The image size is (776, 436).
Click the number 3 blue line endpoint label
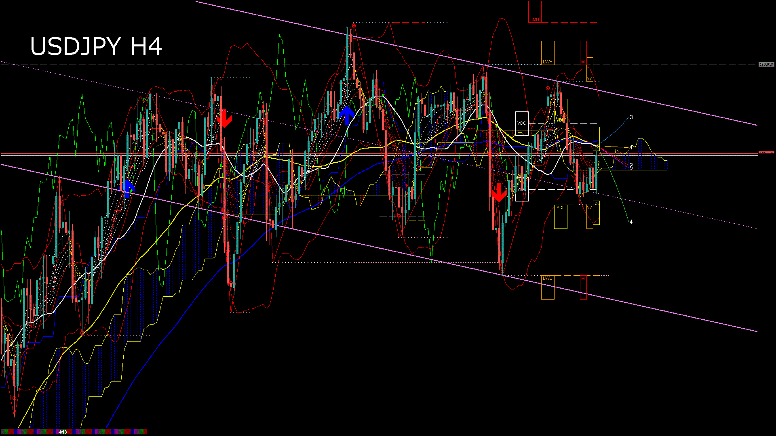[632, 117]
